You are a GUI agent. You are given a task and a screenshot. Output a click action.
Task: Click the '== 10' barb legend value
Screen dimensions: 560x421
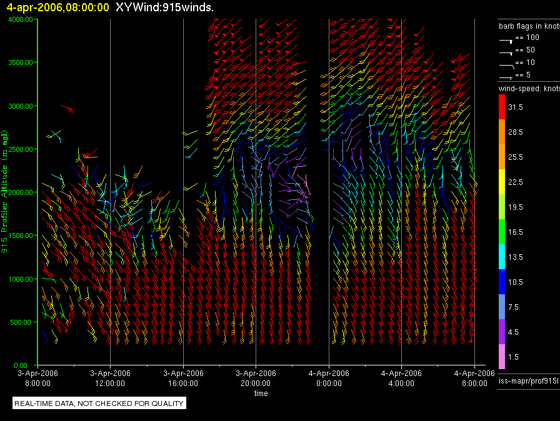(525, 62)
